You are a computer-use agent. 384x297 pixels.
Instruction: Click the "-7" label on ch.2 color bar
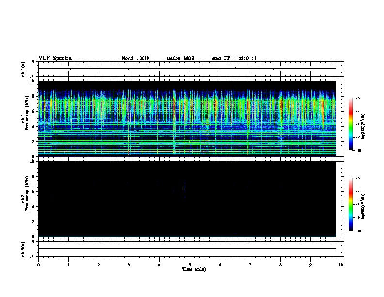click(358, 191)
